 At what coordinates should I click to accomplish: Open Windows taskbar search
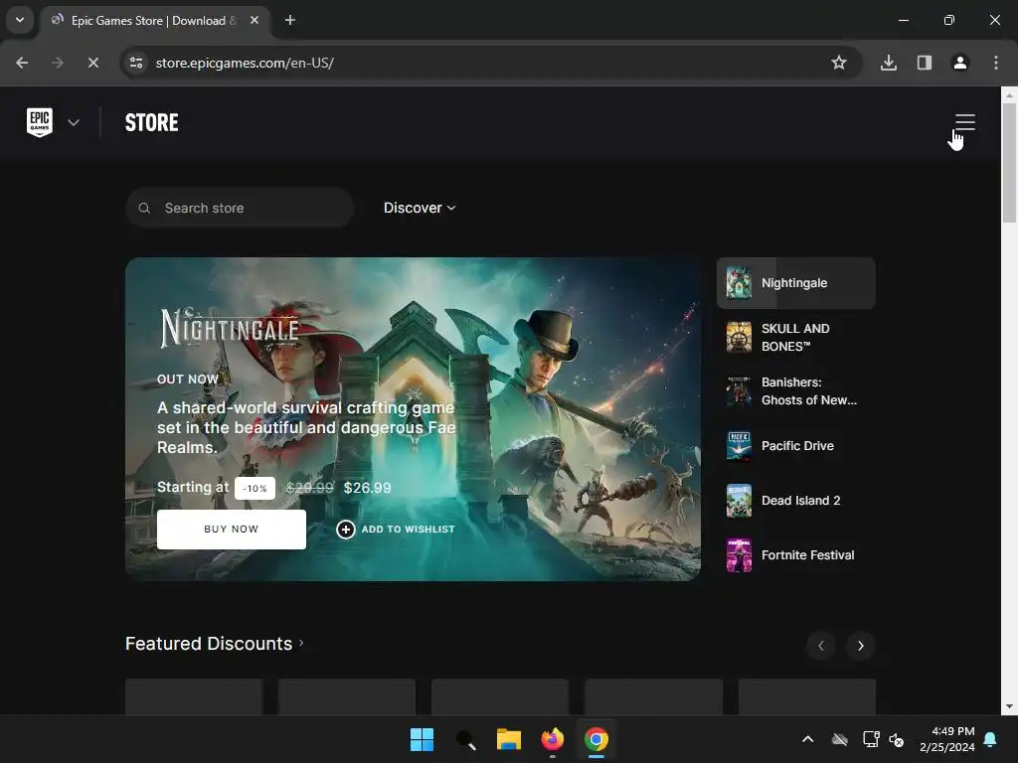(465, 739)
